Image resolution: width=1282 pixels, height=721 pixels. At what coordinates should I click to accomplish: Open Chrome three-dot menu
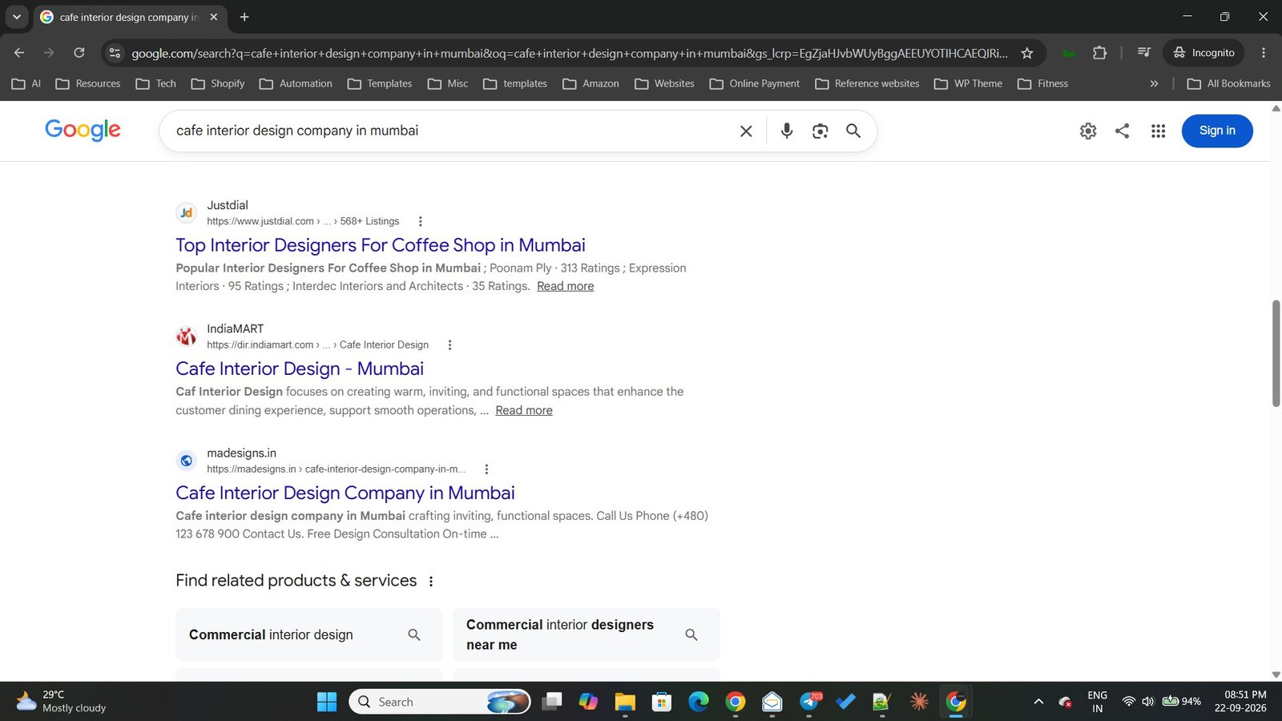(x=1264, y=53)
